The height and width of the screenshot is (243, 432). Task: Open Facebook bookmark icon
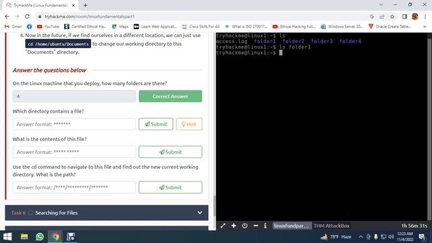tap(29, 26)
